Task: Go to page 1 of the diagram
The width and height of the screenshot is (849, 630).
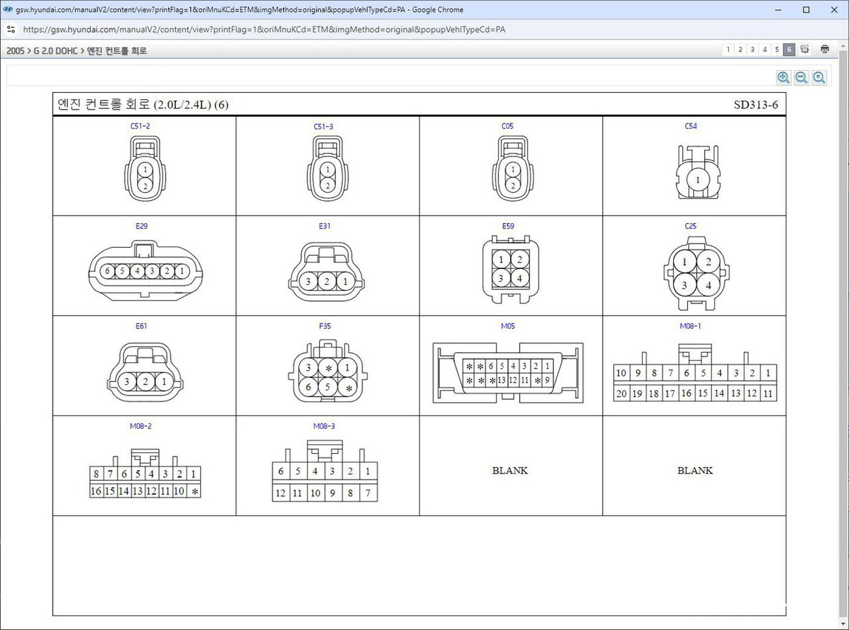Action: coord(728,50)
